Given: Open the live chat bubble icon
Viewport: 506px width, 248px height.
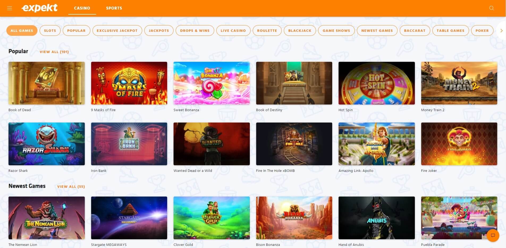Looking at the screenshot, I should click(x=493, y=235).
